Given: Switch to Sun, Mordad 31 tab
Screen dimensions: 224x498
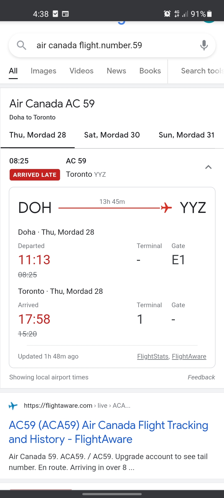Looking at the screenshot, I should (186, 135).
